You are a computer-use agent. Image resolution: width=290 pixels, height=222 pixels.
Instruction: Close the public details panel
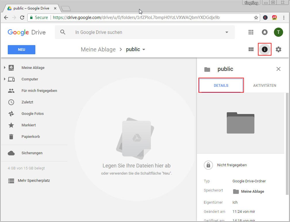pos(278,69)
